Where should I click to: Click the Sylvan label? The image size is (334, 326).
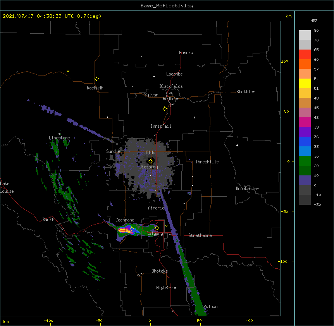point(151,95)
